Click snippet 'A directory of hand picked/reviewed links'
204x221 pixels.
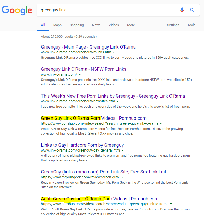[x=115, y=158]
